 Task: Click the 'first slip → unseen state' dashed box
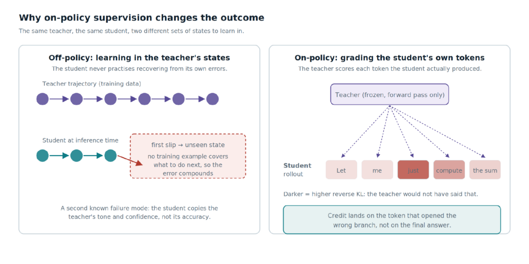click(188, 156)
